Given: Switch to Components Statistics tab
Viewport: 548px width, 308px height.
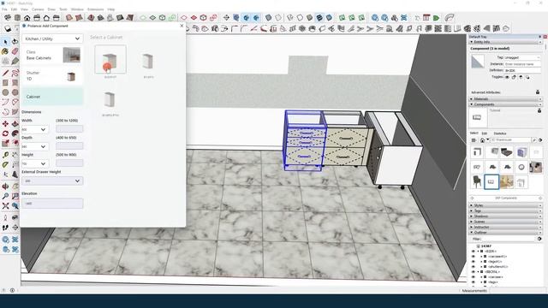Looking at the screenshot, I should [500, 133].
